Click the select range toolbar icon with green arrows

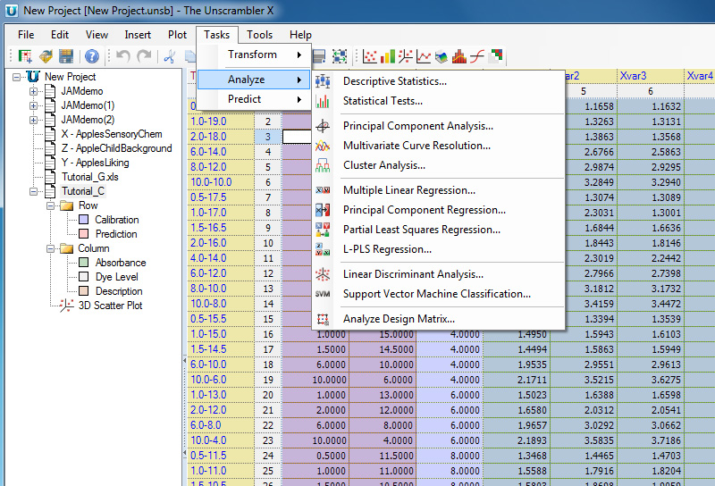(x=340, y=56)
